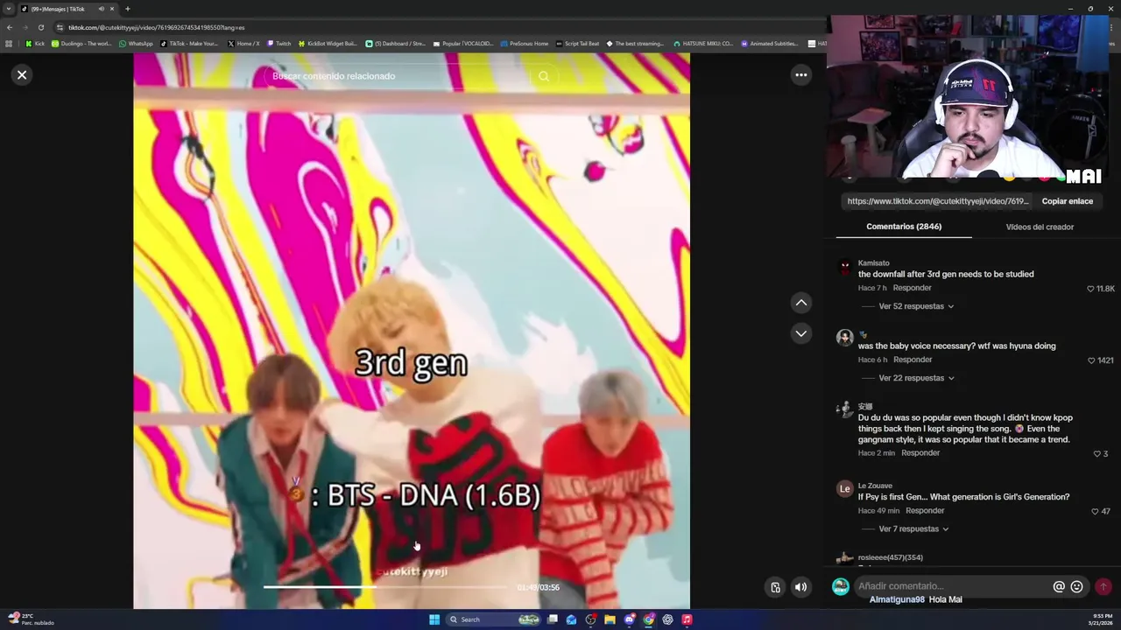
Task: Open Kamisato username link
Action: point(873,263)
